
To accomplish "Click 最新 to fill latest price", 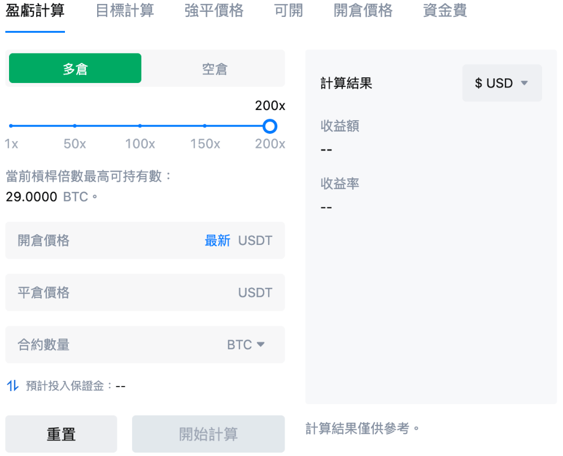I will (x=217, y=240).
